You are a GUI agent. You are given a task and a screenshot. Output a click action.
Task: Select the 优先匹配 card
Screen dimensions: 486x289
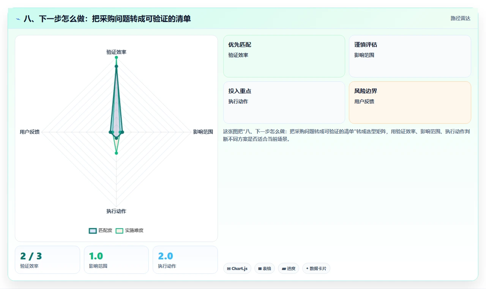pyautogui.click(x=284, y=56)
